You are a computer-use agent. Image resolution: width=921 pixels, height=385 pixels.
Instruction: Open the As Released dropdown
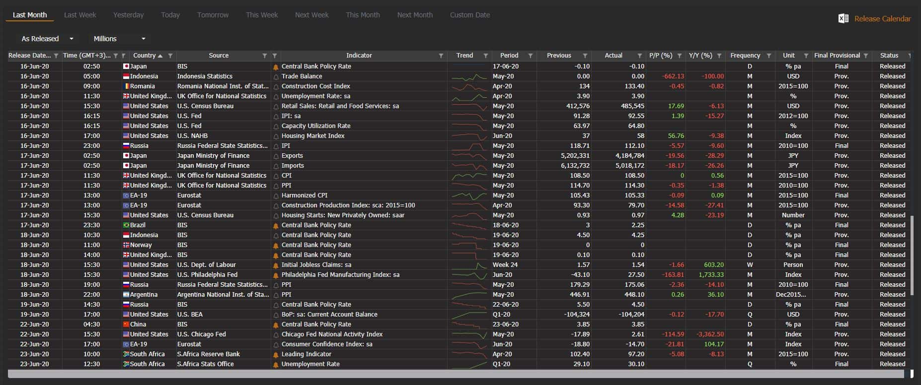click(x=47, y=39)
